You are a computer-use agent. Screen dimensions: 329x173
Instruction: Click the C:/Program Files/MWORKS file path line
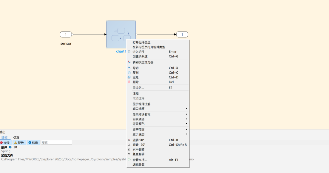[63, 159]
